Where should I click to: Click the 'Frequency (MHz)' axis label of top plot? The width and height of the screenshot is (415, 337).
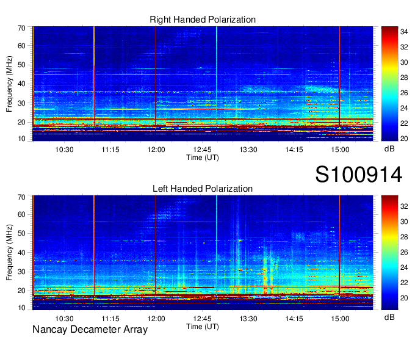click(x=9, y=84)
